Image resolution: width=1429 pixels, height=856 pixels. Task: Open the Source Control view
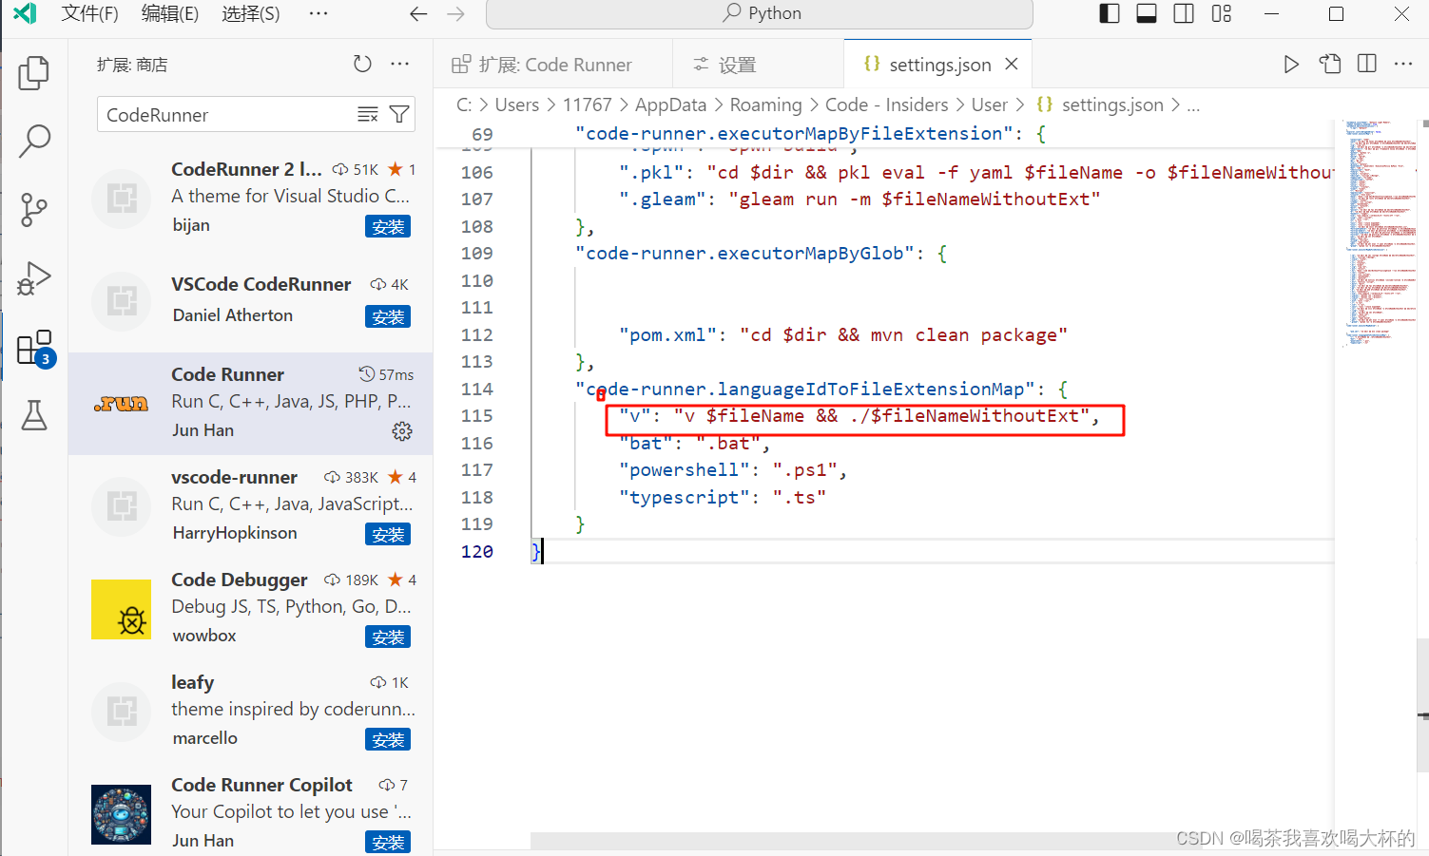point(34,209)
